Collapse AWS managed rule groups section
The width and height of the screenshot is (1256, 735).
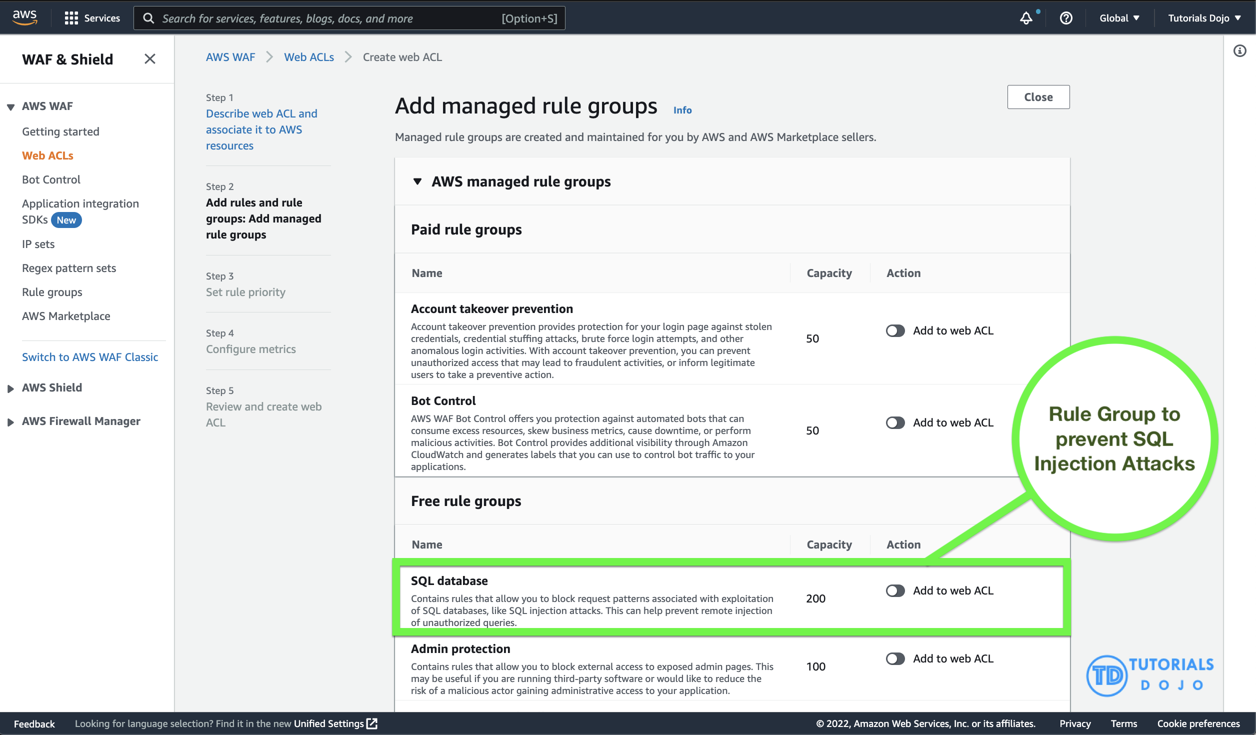417,181
